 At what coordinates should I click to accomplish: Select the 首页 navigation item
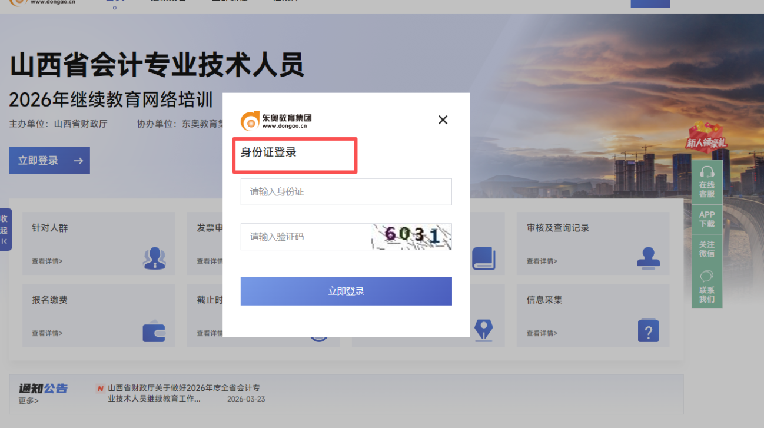tap(115, 1)
